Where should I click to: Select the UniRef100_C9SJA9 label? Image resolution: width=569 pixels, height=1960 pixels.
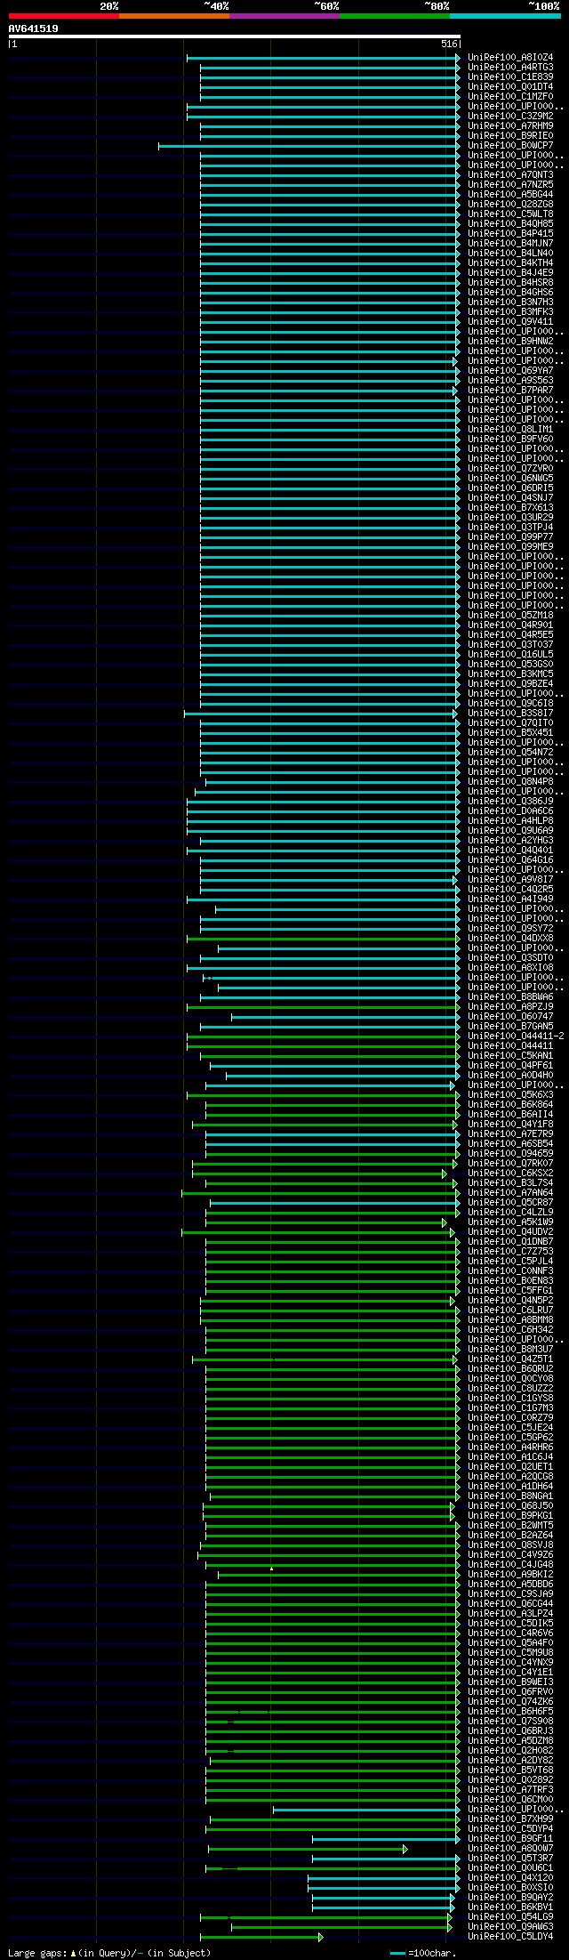tap(510, 1593)
